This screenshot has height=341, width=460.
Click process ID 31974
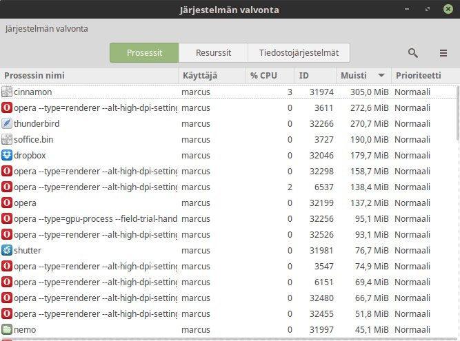pos(321,92)
